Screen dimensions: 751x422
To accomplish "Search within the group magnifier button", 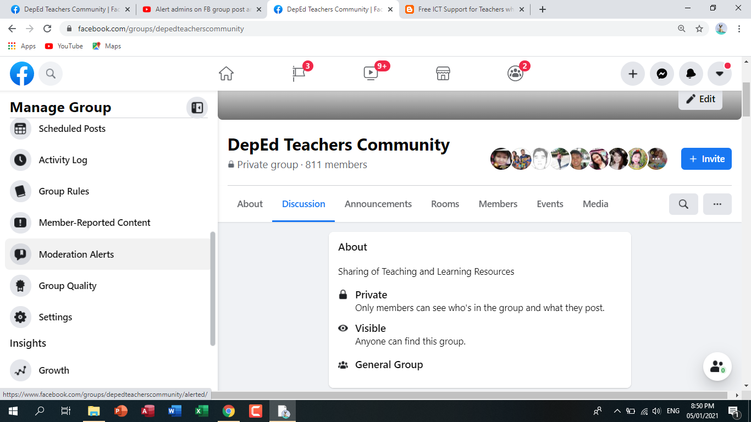I will [x=683, y=204].
